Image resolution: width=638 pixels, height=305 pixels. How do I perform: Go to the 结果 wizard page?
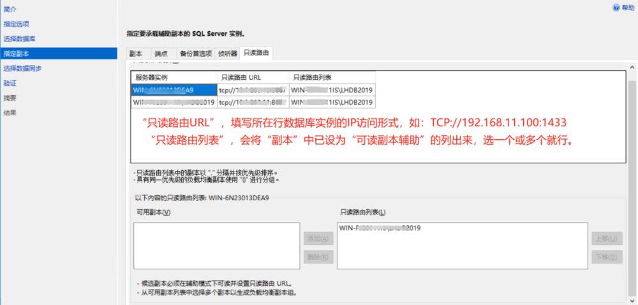click(x=10, y=113)
